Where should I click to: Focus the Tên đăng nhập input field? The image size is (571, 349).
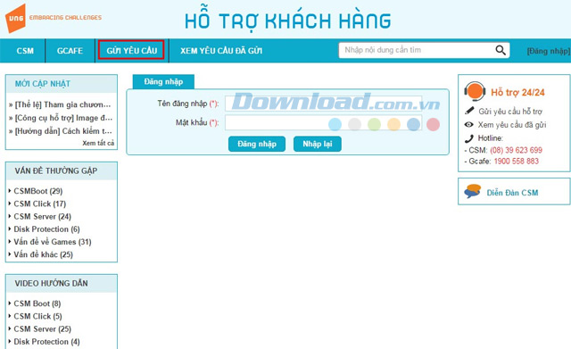click(x=323, y=104)
